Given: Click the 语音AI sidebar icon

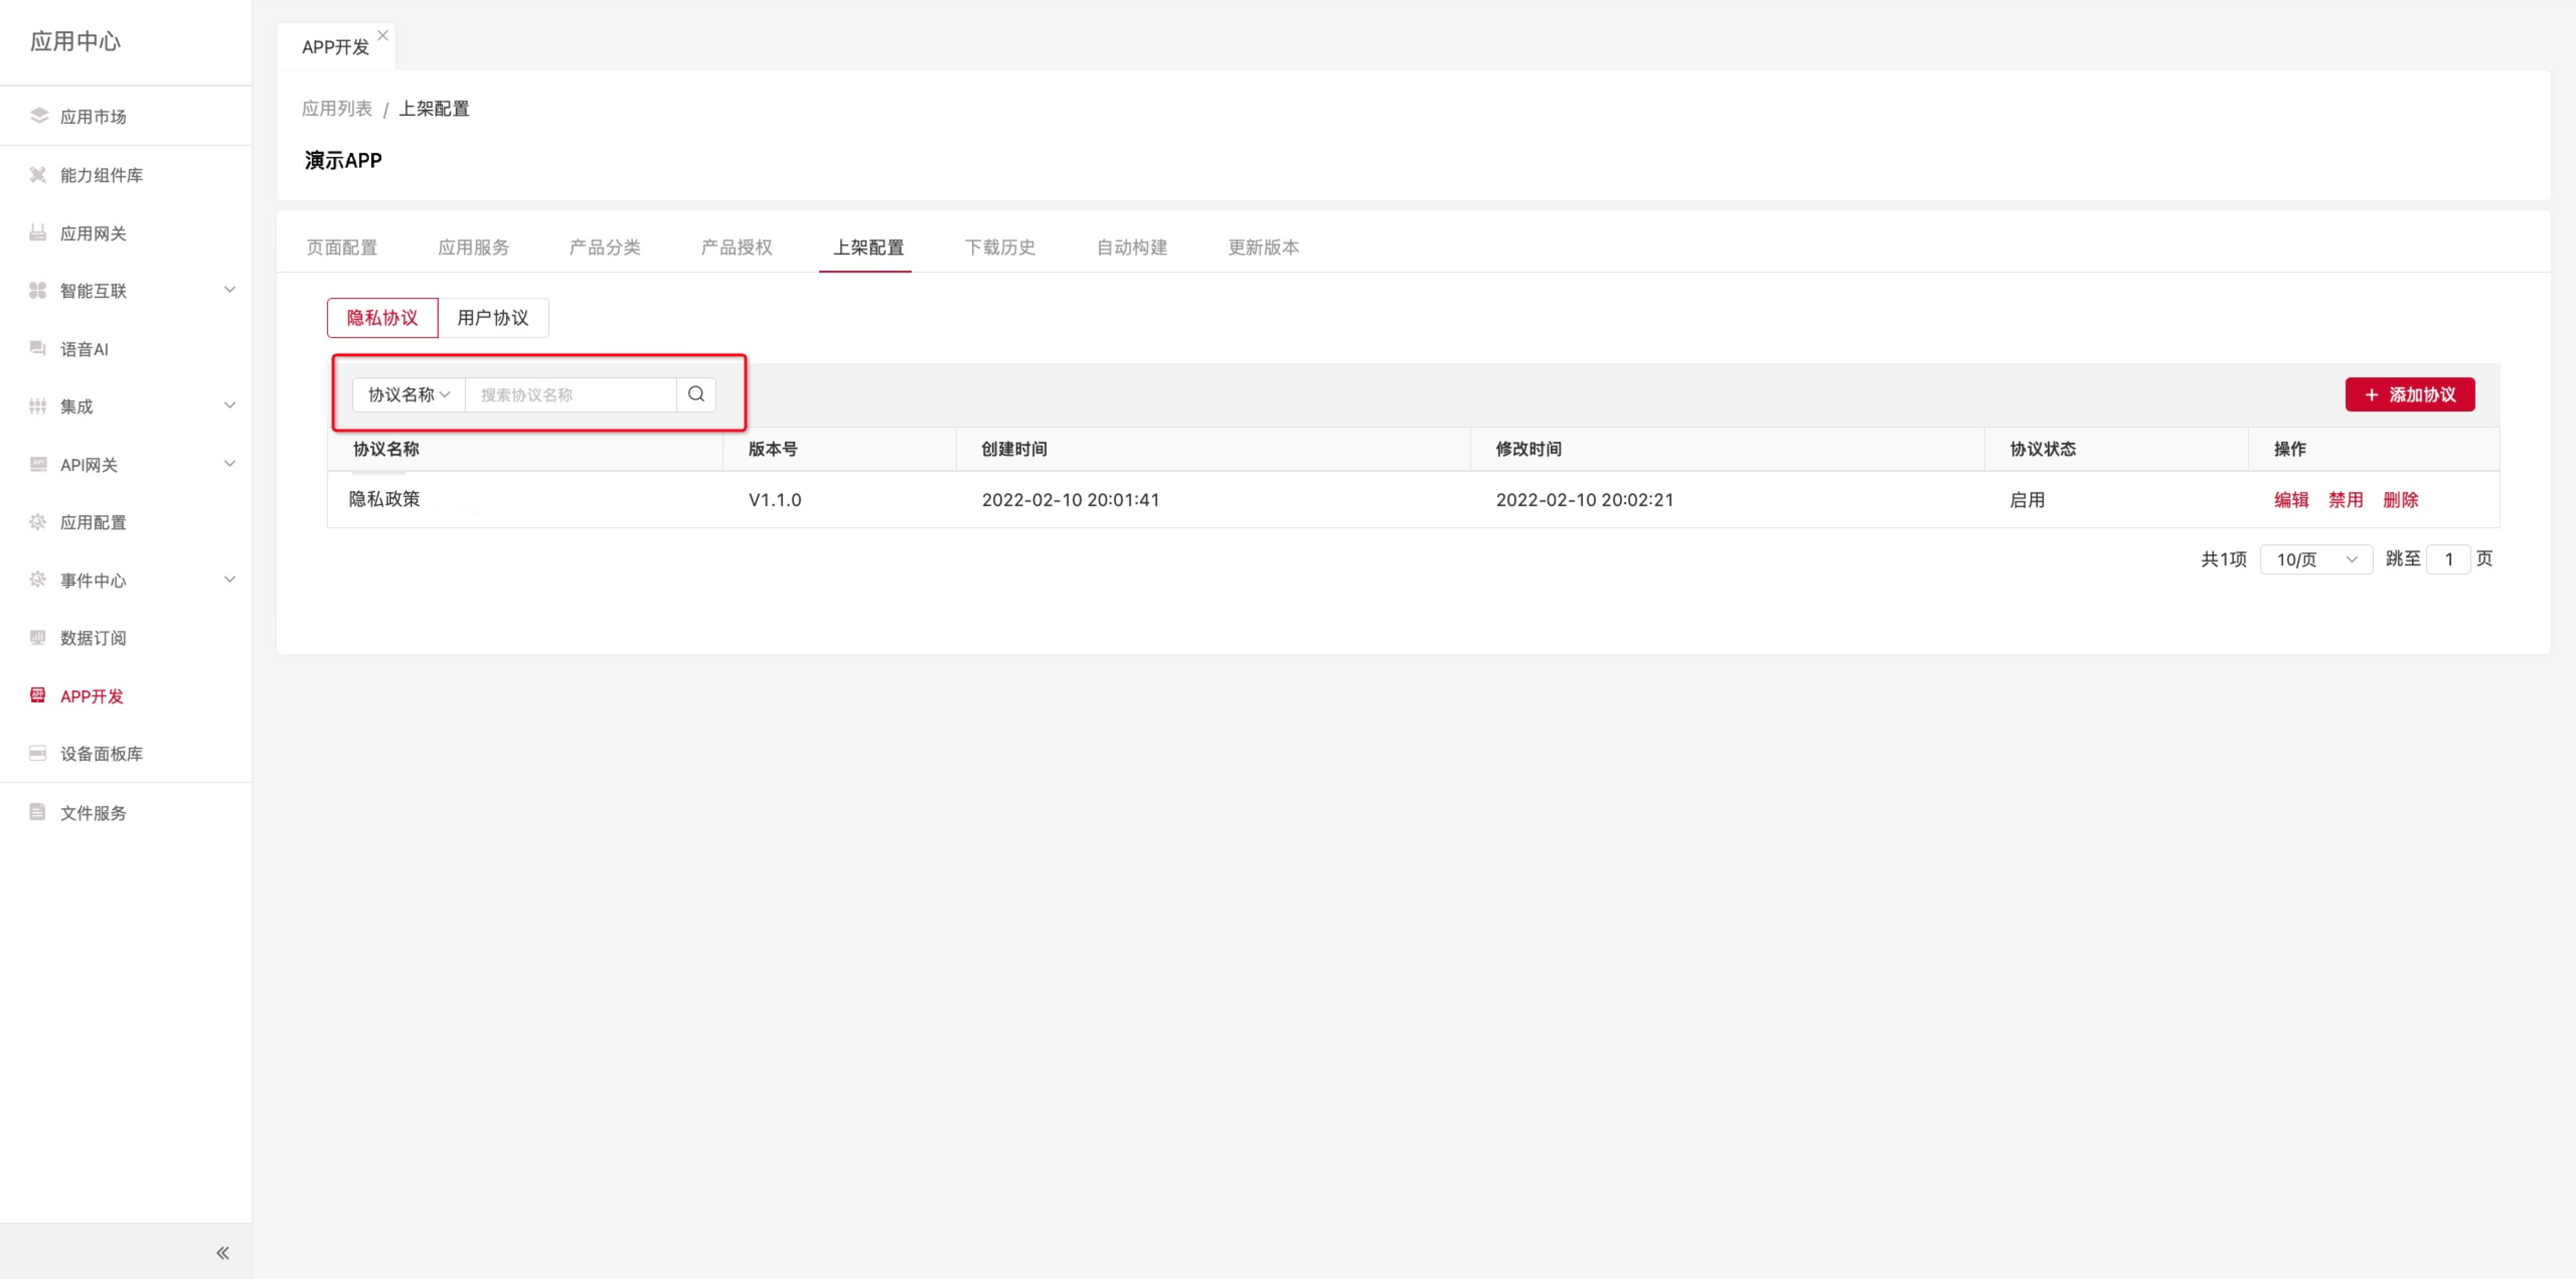Looking at the screenshot, I should pos(39,349).
